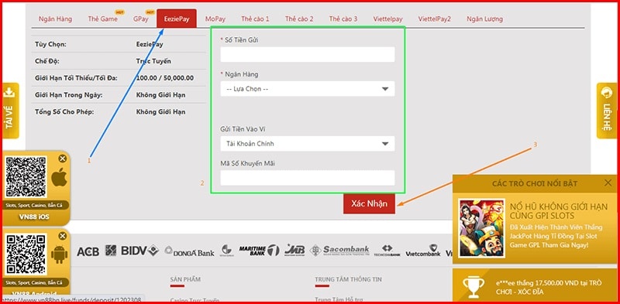Click the Số Tiền Gửi amount field
Image resolution: width=620 pixels, height=304 pixels.
point(308,54)
